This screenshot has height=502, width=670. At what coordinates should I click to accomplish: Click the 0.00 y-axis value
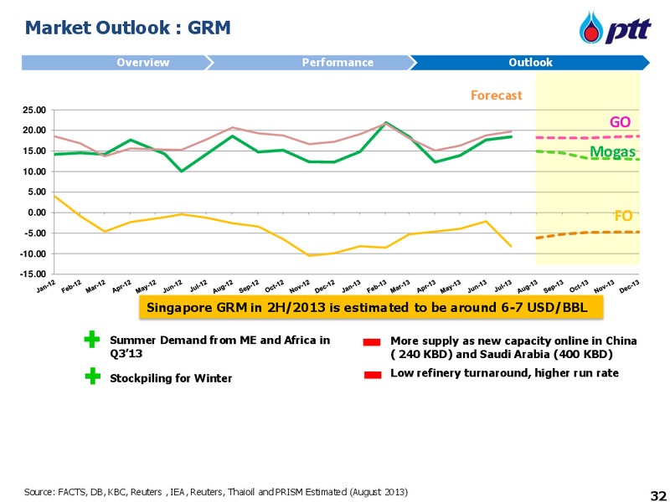click(36, 213)
